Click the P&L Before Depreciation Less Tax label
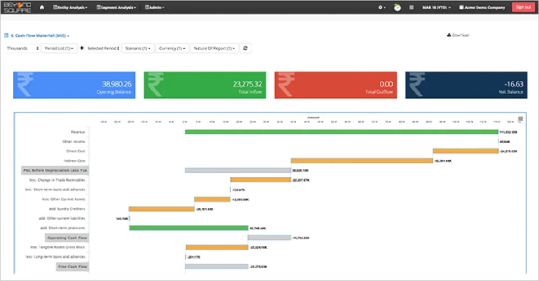539x281 pixels. [x=55, y=170]
